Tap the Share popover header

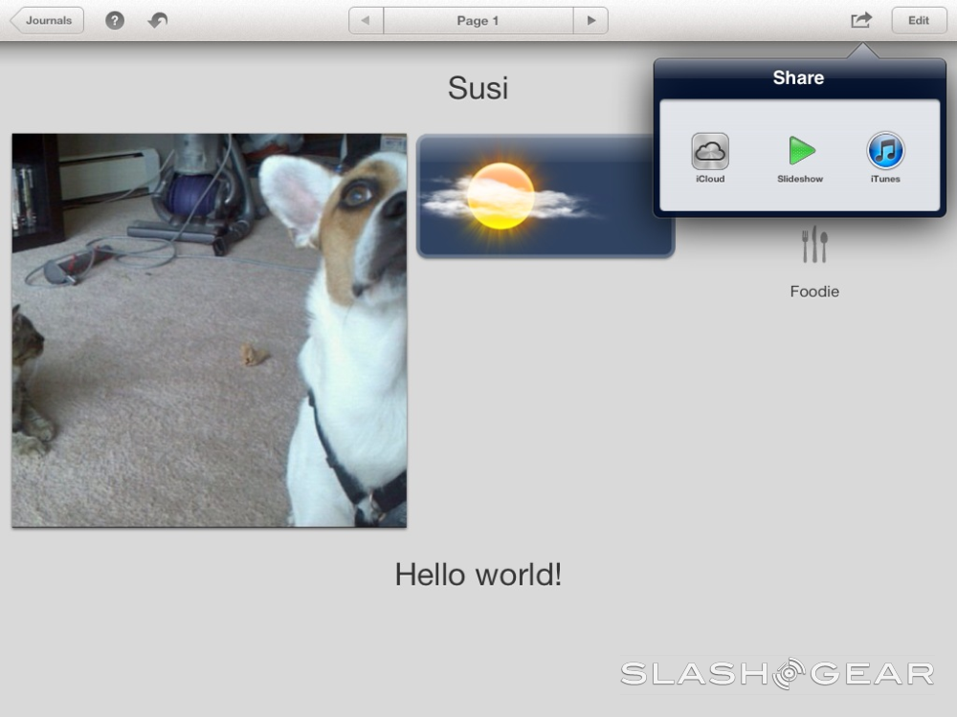pos(799,78)
